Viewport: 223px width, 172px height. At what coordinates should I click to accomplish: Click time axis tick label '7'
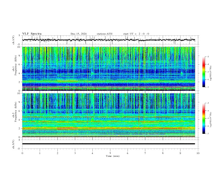pos(145,153)
